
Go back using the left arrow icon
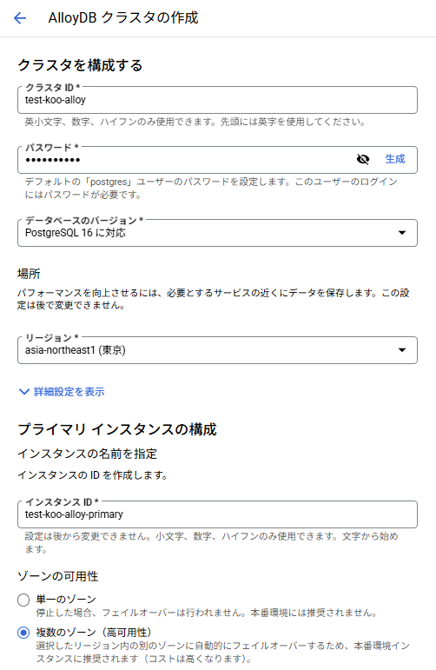coord(20,18)
